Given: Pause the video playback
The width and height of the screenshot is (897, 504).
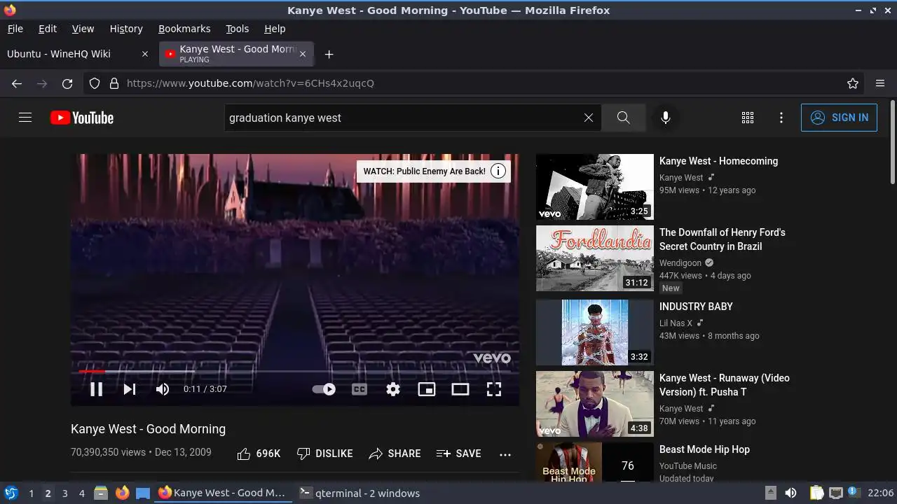Looking at the screenshot, I should (x=96, y=389).
